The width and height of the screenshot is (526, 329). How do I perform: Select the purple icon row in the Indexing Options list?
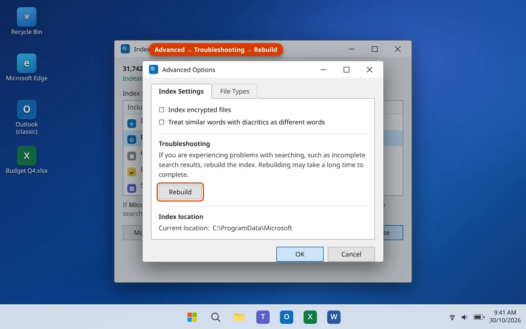tap(132, 188)
